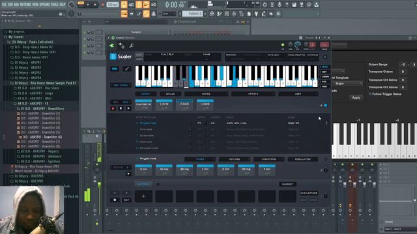This screenshot has height=234, width=417.
Task: Open the TRIADS dropdown
Action: tap(200, 159)
